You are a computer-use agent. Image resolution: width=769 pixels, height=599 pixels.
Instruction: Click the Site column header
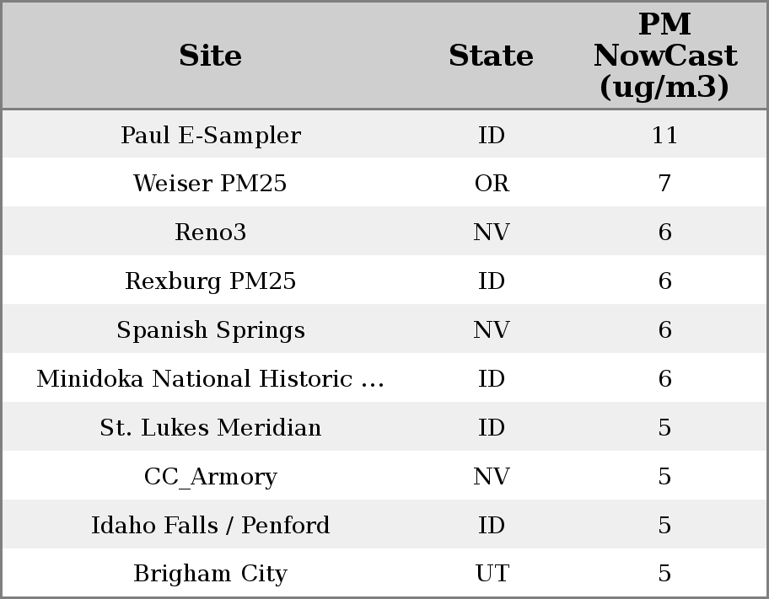point(210,56)
